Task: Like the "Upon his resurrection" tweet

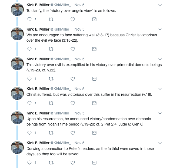Action: click(72, 133)
